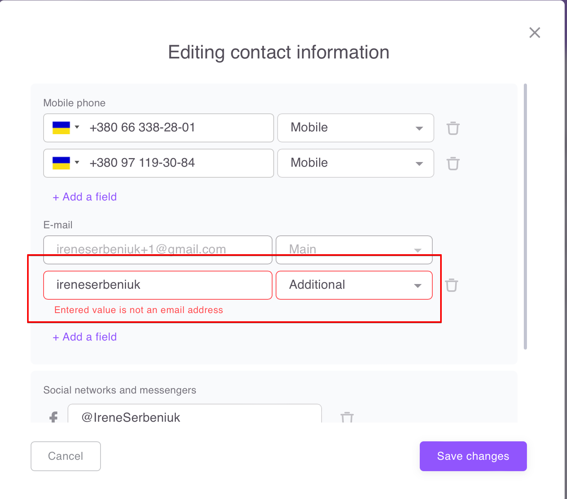Open country flag selector for first phone
The height and width of the screenshot is (499, 567).
tap(66, 128)
